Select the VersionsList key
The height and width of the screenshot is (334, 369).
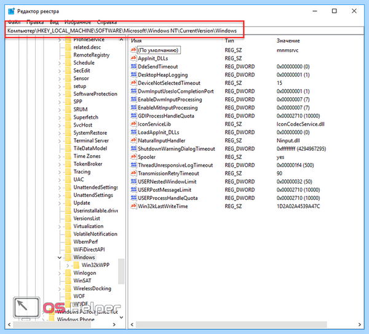tap(87, 218)
